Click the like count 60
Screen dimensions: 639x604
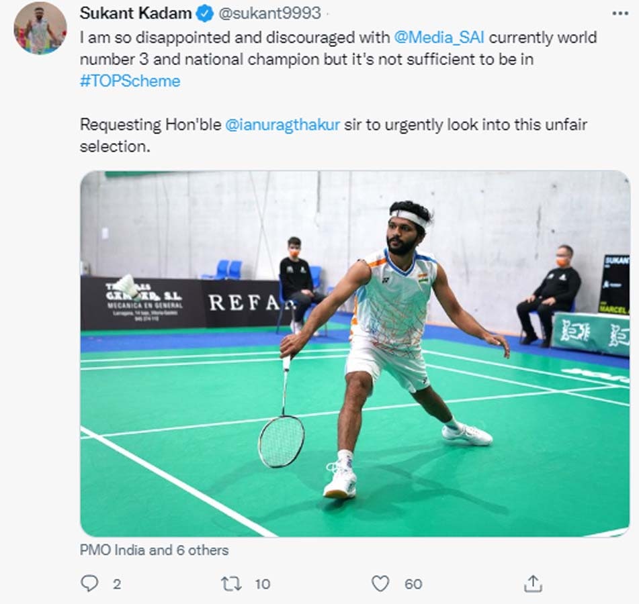point(413,584)
